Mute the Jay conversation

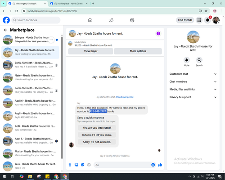[187, 60]
